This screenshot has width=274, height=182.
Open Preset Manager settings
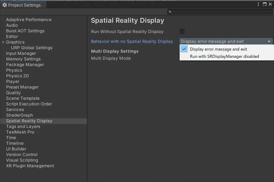[x=22, y=87]
